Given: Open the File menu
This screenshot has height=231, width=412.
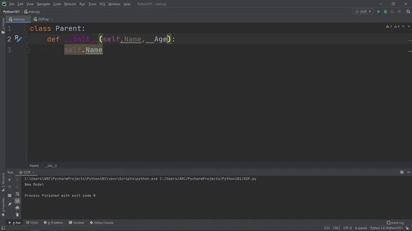Looking at the screenshot, I should point(12,4).
